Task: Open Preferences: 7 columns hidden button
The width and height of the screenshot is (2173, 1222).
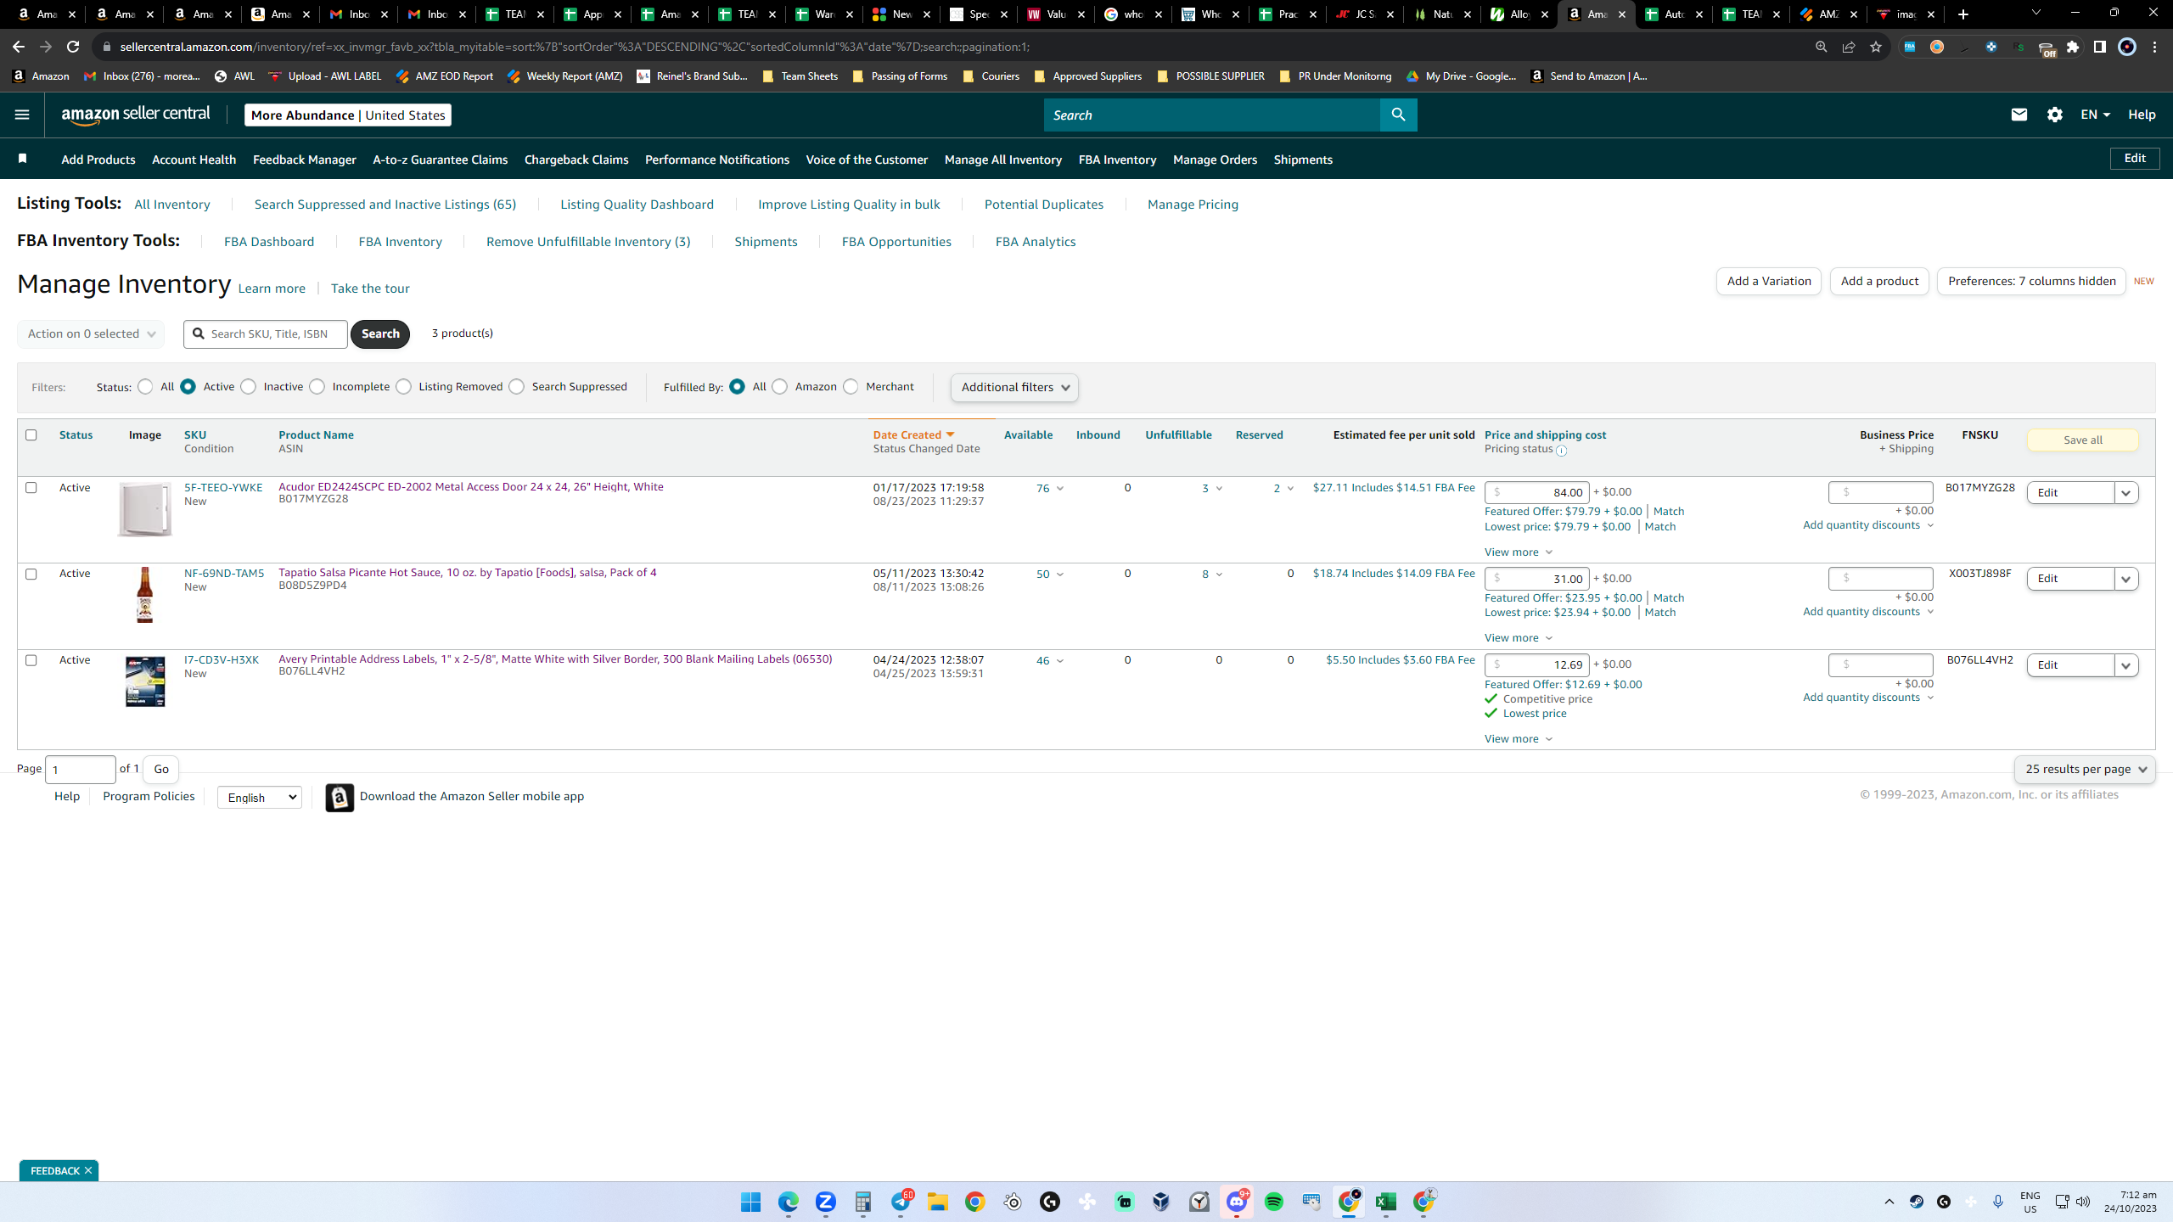Action: pyautogui.click(x=2031, y=281)
